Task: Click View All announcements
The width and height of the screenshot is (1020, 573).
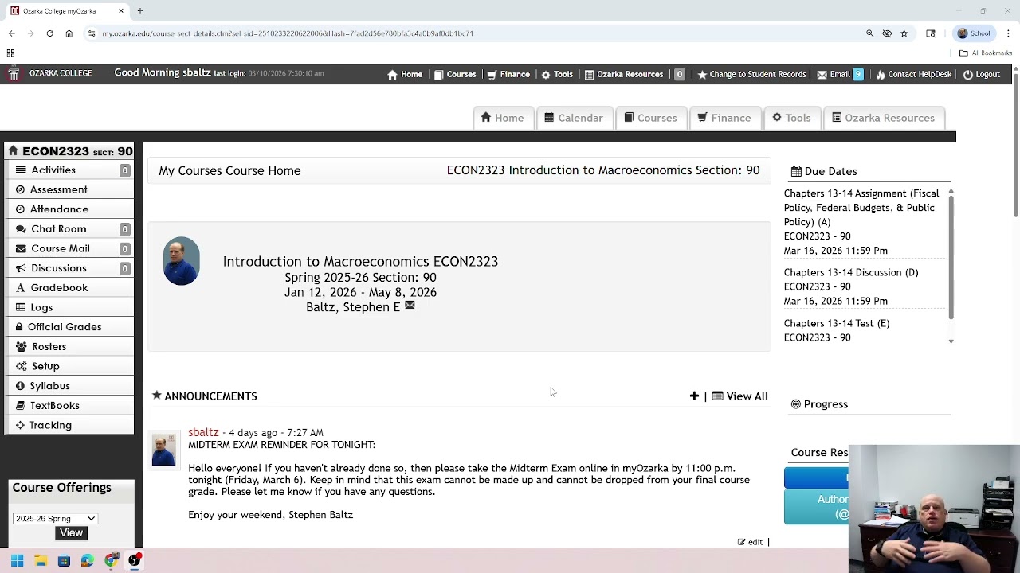Action: [739, 396]
